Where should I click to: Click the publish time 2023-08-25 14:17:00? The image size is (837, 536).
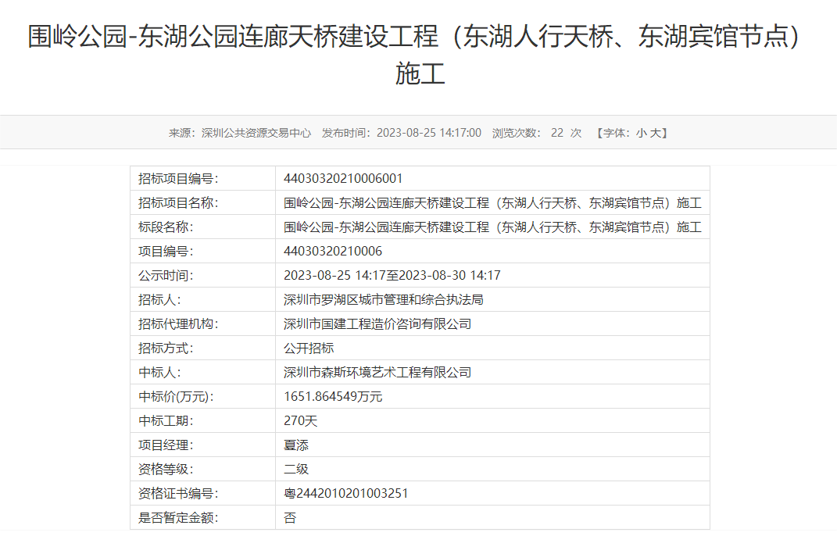click(428, 133)
